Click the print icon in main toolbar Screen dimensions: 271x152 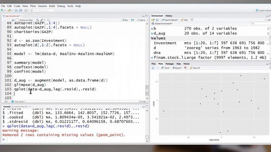26,10
